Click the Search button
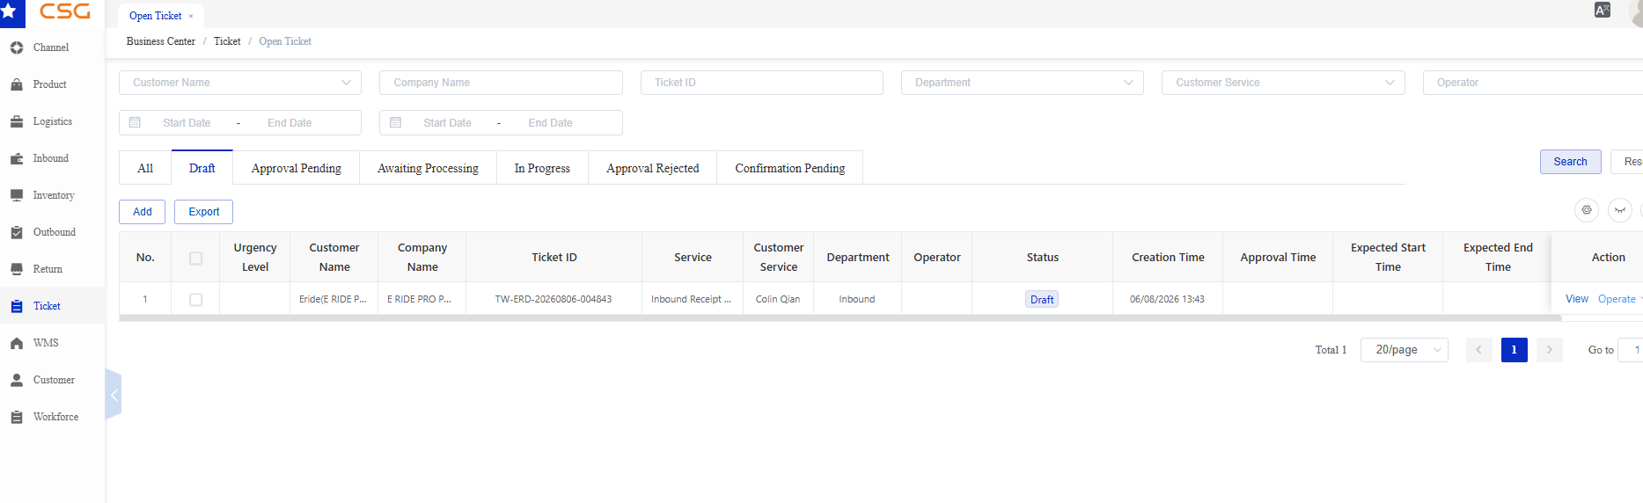Image resolution: width=1643 pixels, height=503 pixels. (x=1570, y=162)
